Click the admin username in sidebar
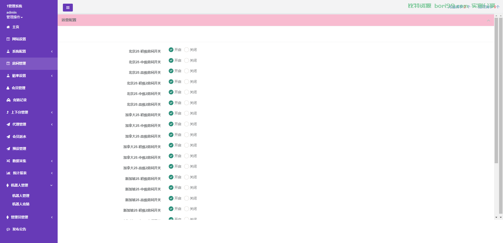The image size is (503, 243). 12,12
